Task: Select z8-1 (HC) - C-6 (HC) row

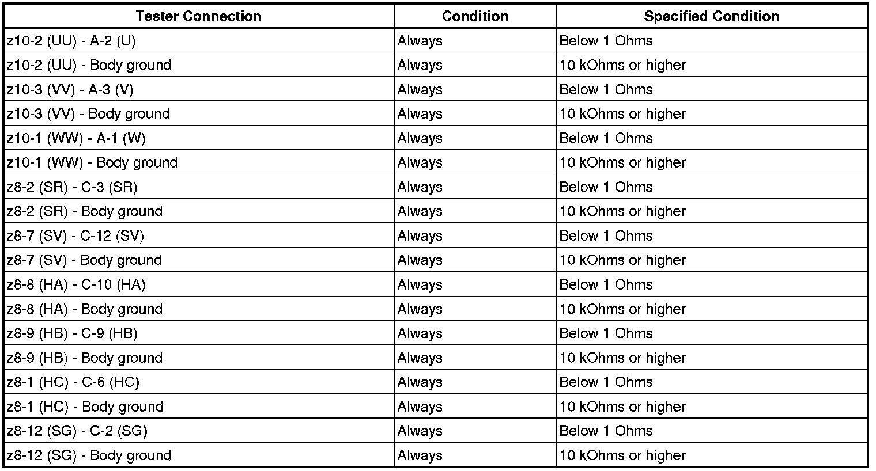Action: [435, 382]
